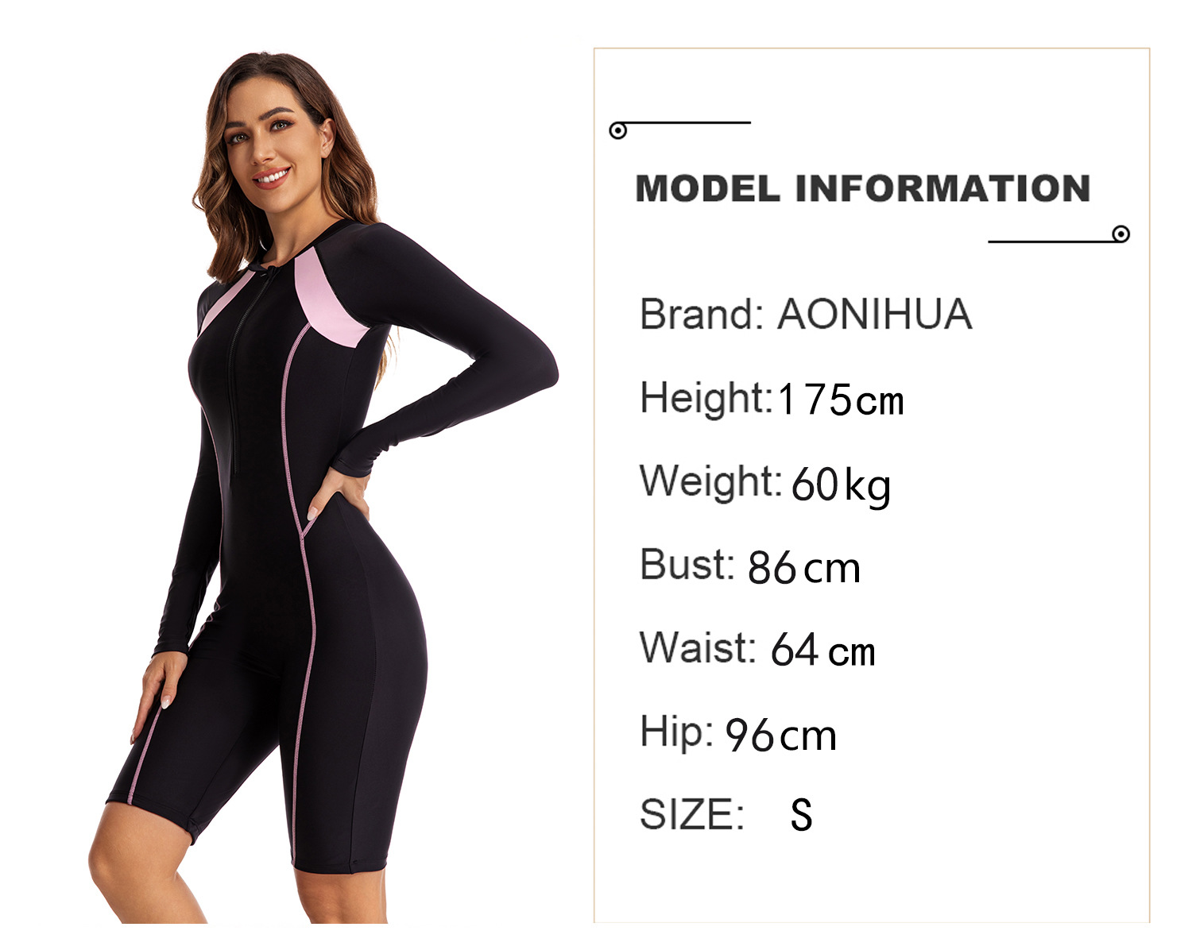The width and height of the screenshot is (1192, 950).
Task: Click the Waist 64cm entry
Action: [x=757, y=649]
